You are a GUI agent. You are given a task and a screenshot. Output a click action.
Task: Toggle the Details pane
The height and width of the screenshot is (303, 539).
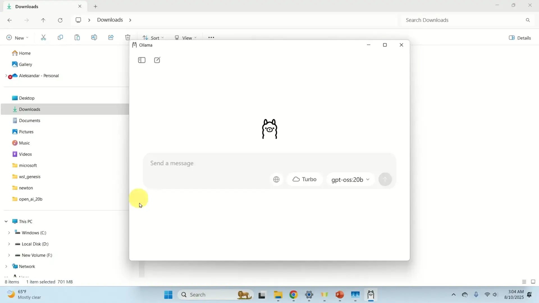pyautogui.click(x=520, y=38)
